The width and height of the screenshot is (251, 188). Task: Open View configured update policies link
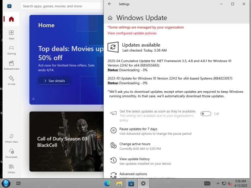tap(132, 33)
